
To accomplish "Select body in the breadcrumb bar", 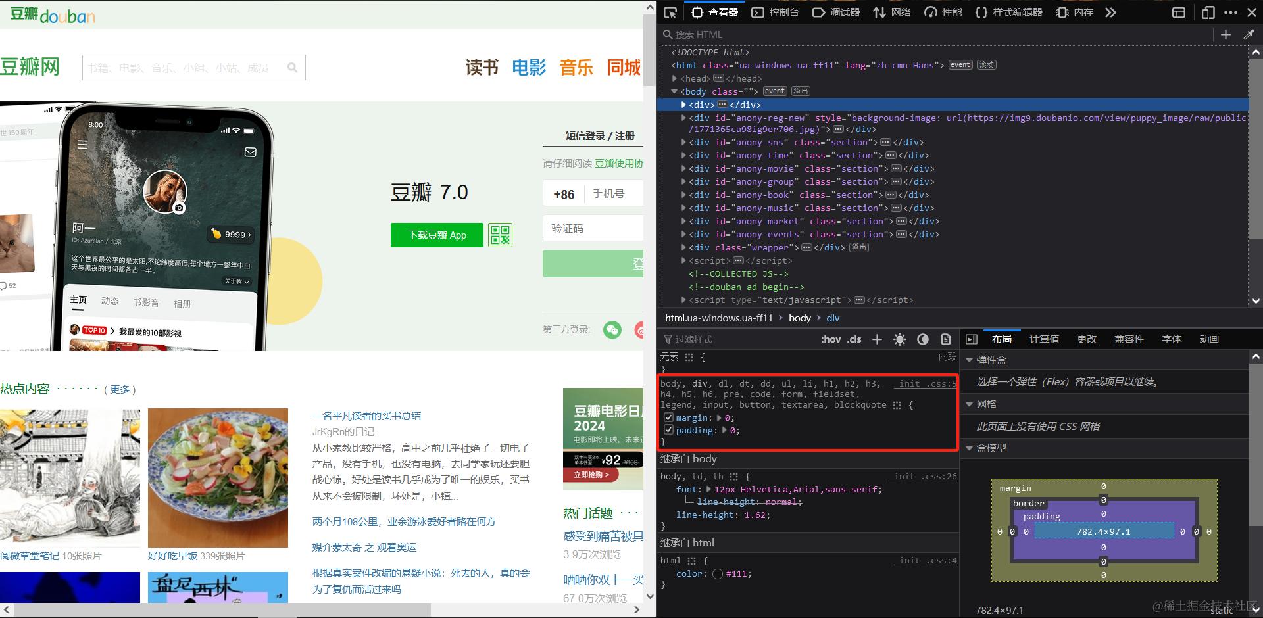I will [x=799, y=318].
